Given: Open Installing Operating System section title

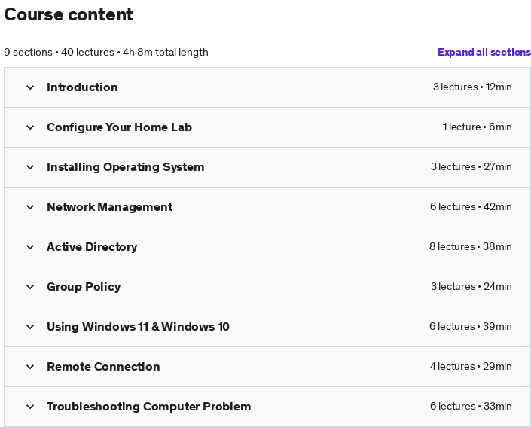Looking at the screenshot, I should click(x=125, y=167).
